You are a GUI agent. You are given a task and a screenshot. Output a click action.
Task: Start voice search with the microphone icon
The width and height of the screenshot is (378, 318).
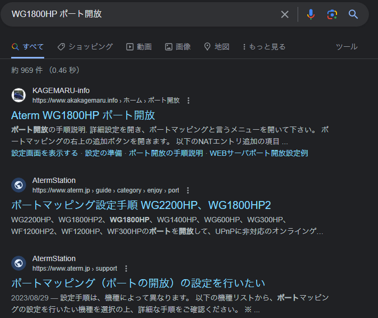[311, 14]
